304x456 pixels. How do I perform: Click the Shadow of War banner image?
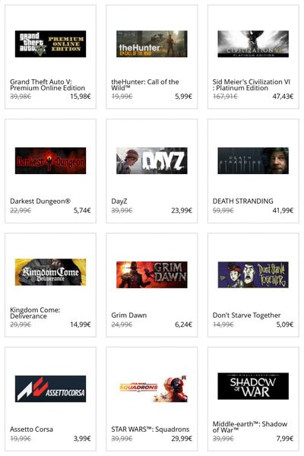click(x=253, y=386)
